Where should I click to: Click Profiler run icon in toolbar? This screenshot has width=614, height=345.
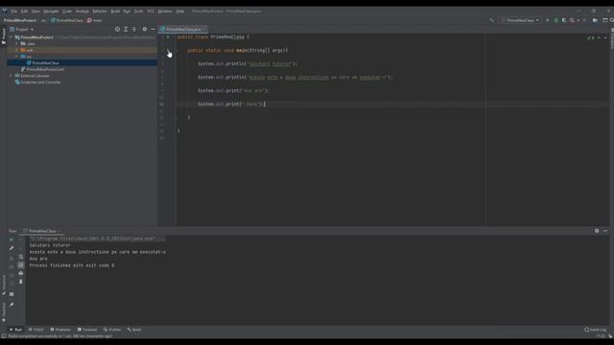coord(573,20)
